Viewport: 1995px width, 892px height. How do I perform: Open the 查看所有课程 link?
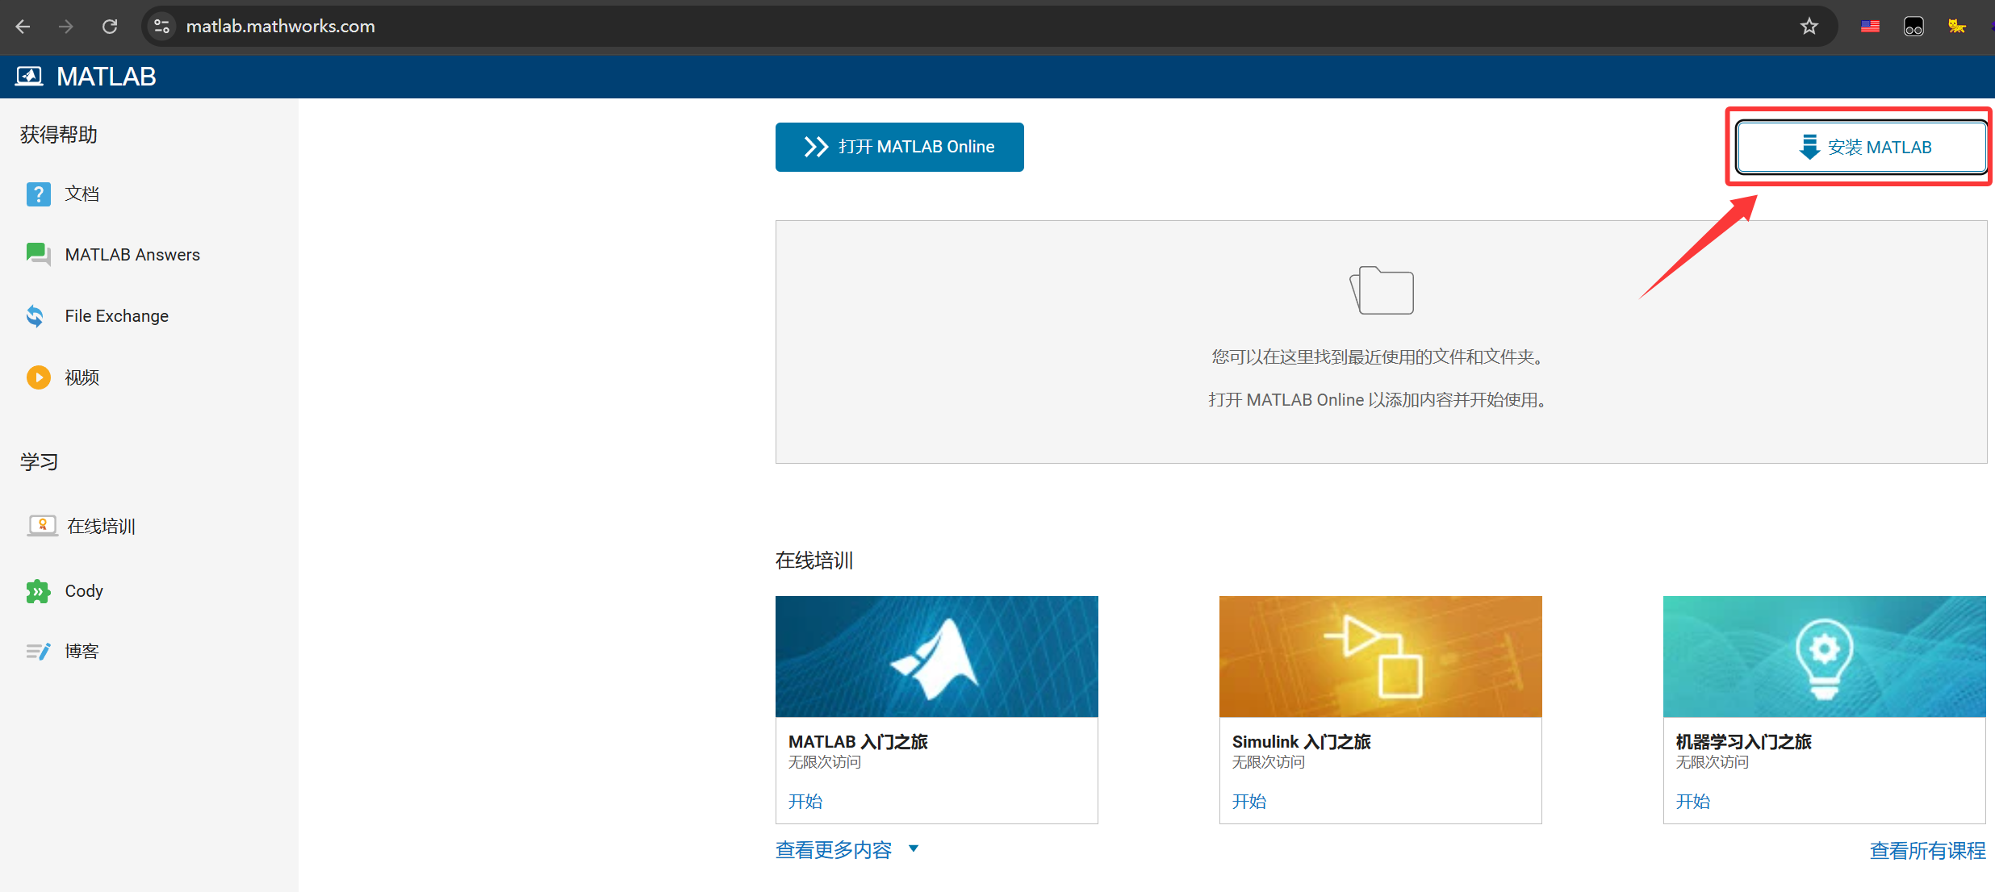tap(1927, 850)
